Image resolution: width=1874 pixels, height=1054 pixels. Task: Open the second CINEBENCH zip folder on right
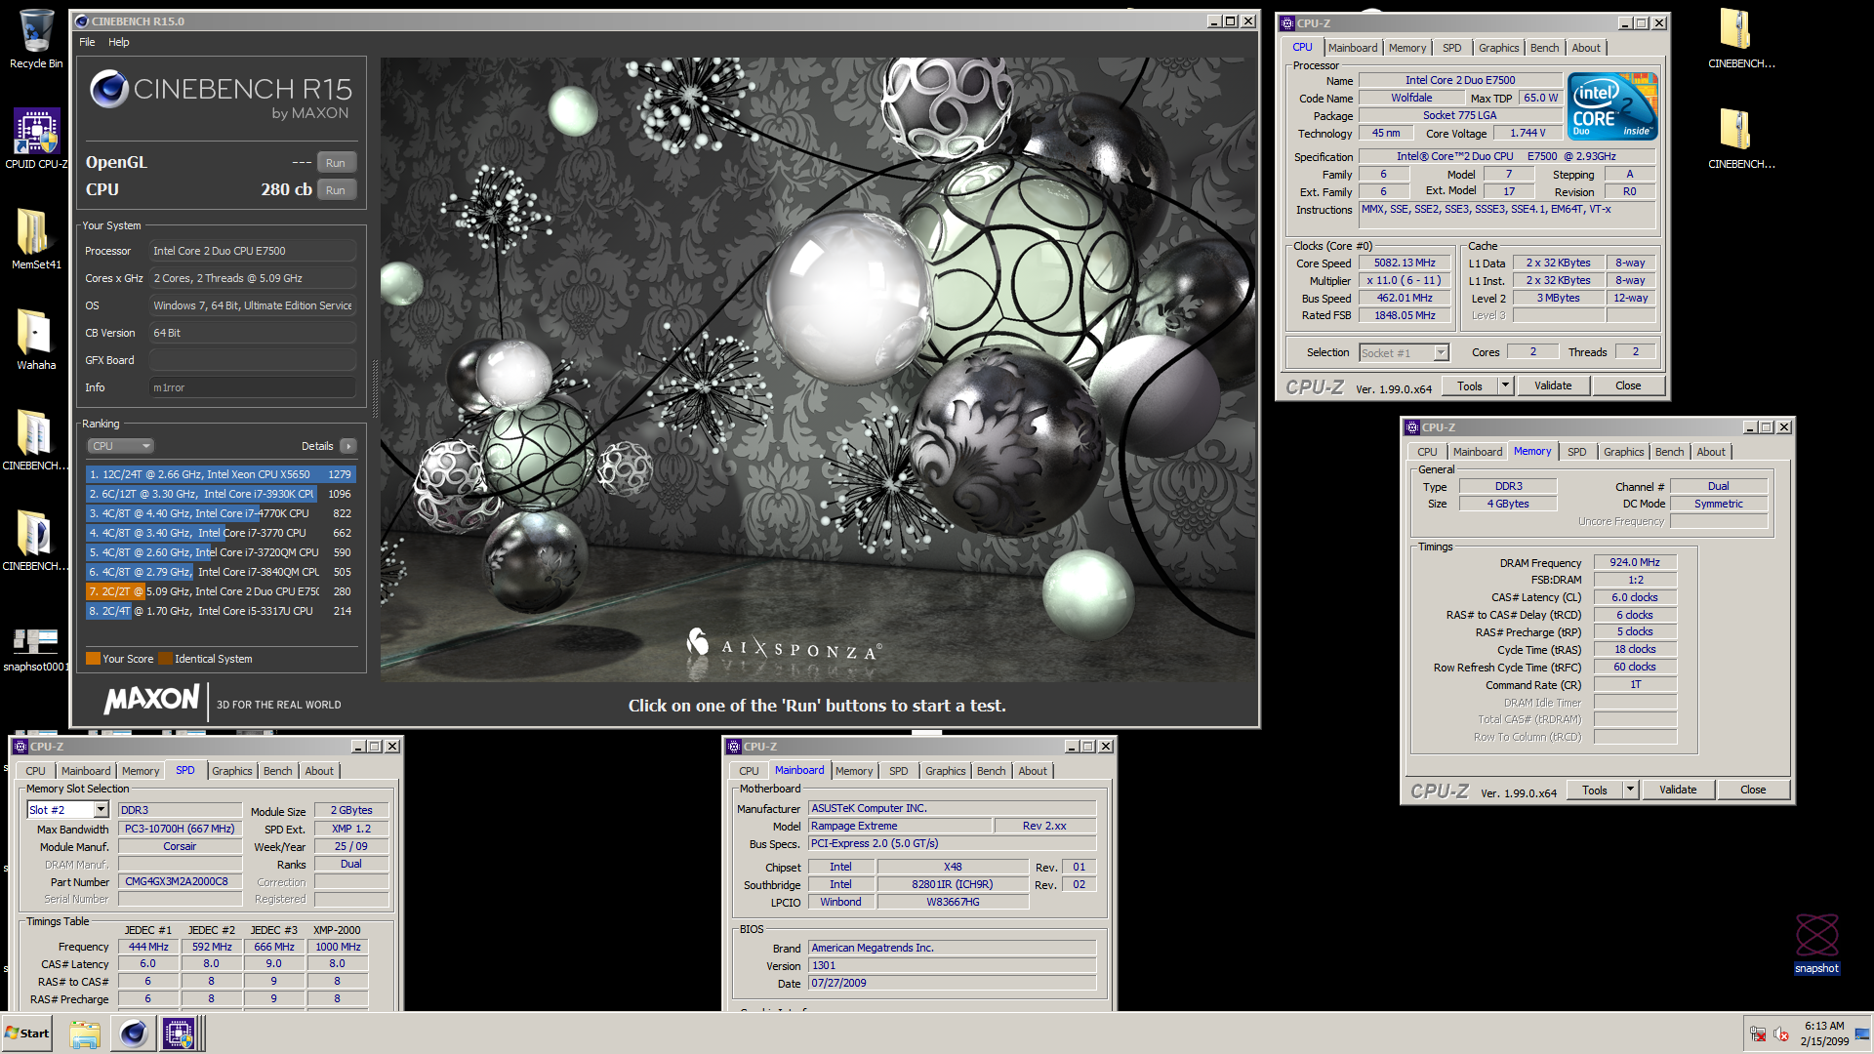click(x=1741, y=139)
